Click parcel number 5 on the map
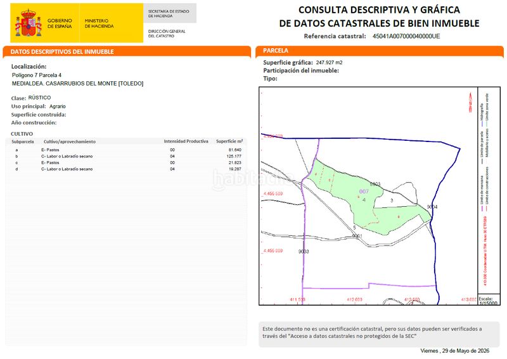Screen dimensions: 507x359 [x=354, y=228]
